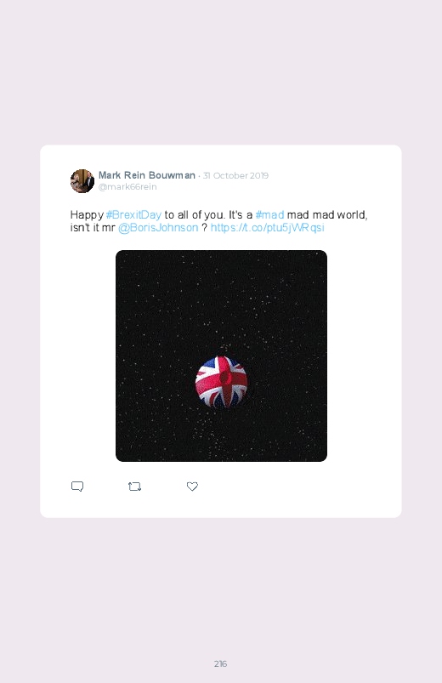Like the tweet with the heart icon
The image size is (442, 683).
point(192,487)
